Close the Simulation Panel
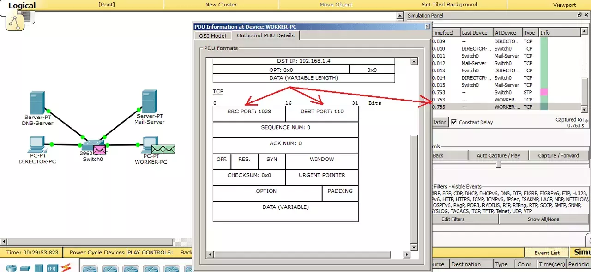The image size is (591, 272). (x=586, y=15)
